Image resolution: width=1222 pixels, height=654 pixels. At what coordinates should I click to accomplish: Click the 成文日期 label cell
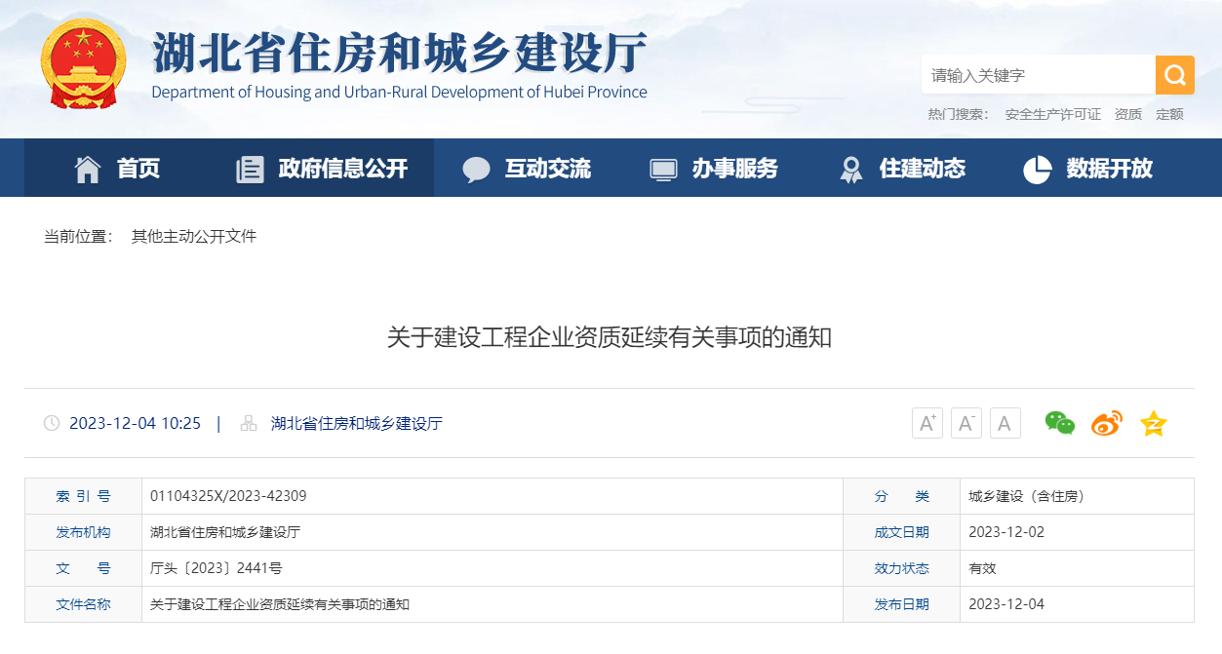click(902, 532)
